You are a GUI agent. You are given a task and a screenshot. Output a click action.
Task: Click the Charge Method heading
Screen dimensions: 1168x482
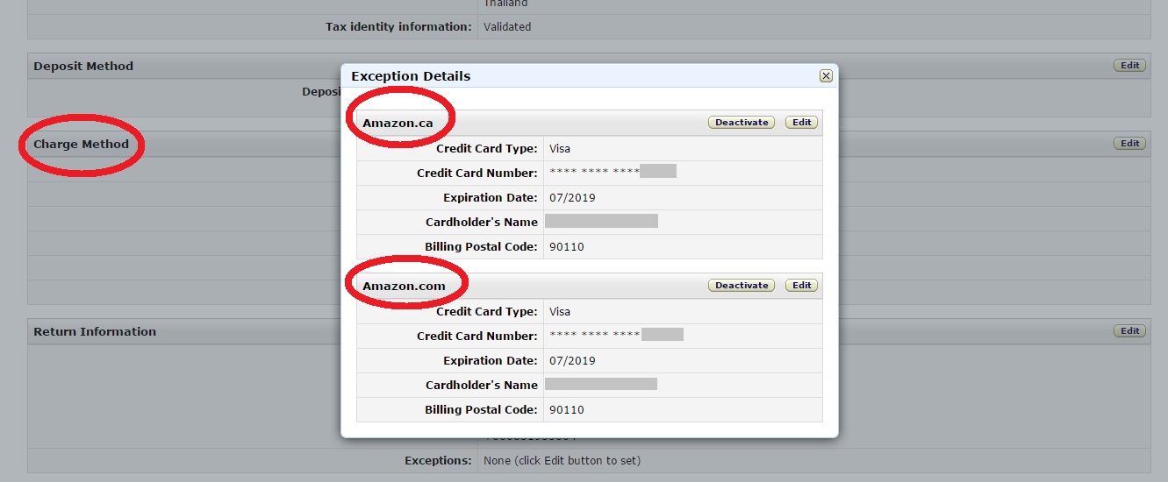point(81,144)
